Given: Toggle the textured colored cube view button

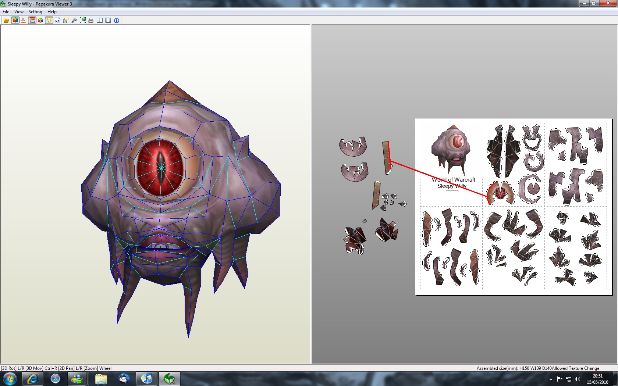Looking at the screenshot, I should pyautogui.click(x=15, y=21).
